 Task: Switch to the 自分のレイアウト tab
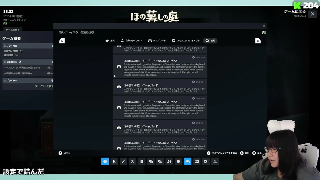131,41
